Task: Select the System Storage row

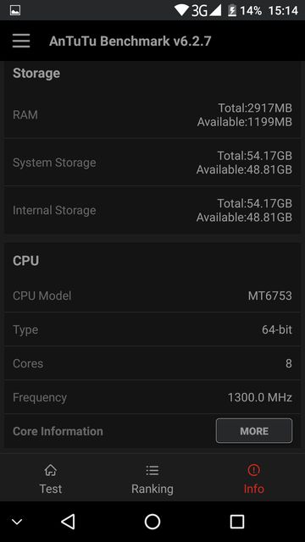Action: pyautogui.click(x=152, y=163)
